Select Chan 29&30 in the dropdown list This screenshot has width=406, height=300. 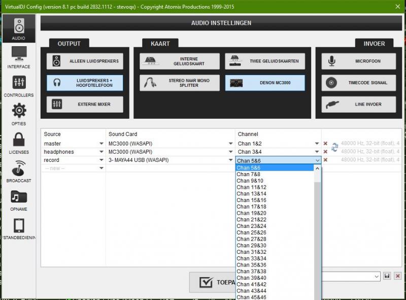click(x=275, y=246)
